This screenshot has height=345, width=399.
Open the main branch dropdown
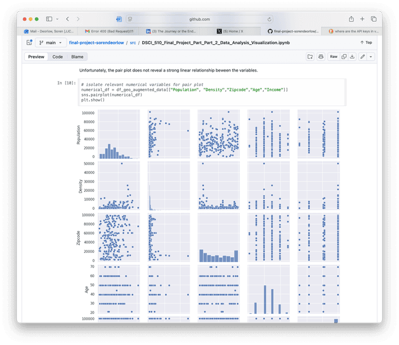(x=49, y=42)
